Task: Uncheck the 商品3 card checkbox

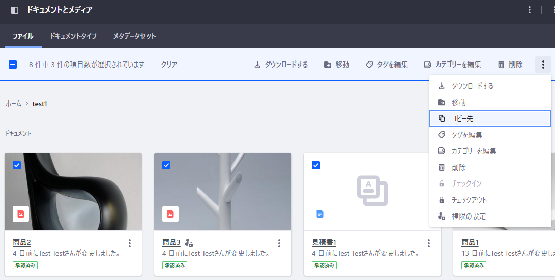Action: 166,165
